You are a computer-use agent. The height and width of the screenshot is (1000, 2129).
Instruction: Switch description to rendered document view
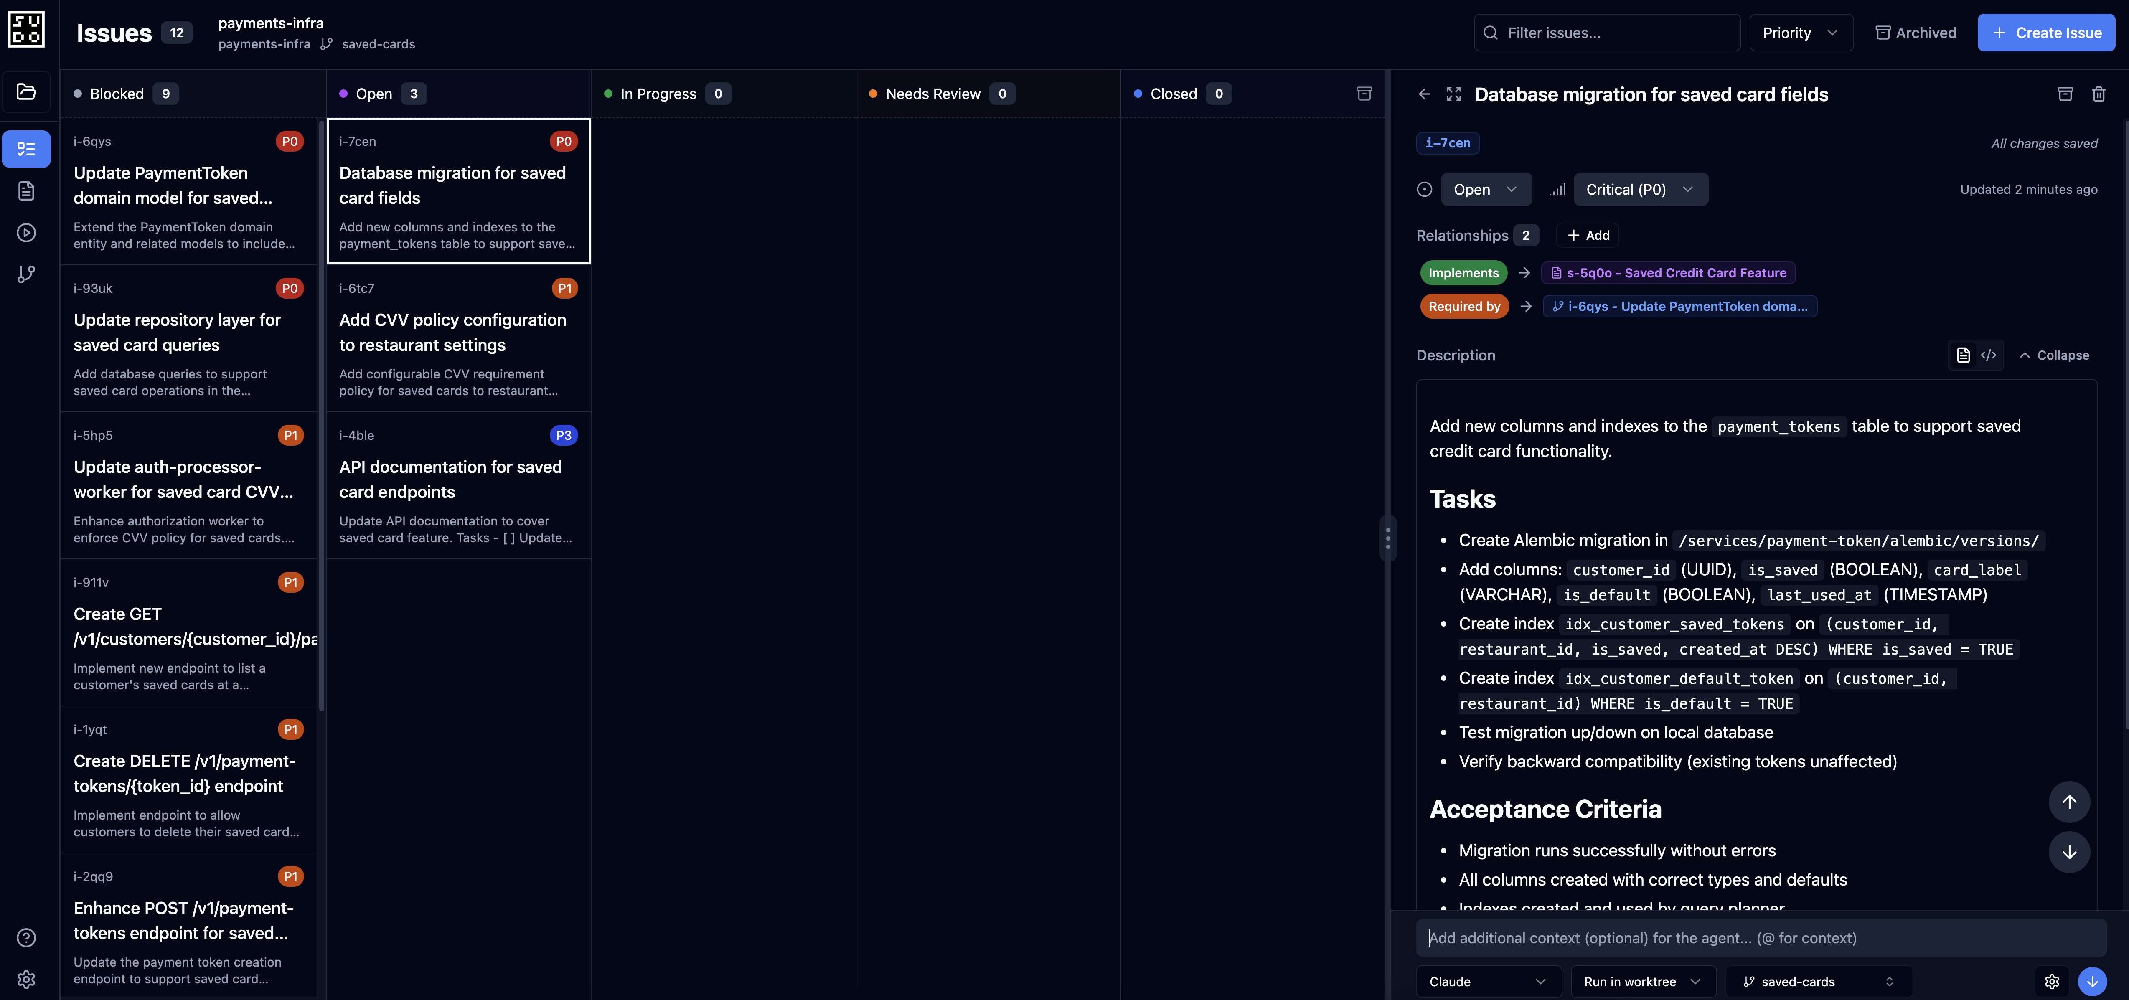(1964, 355)
